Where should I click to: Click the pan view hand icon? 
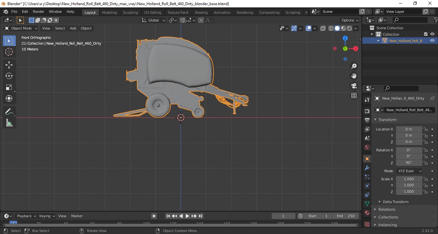[354, 76]
